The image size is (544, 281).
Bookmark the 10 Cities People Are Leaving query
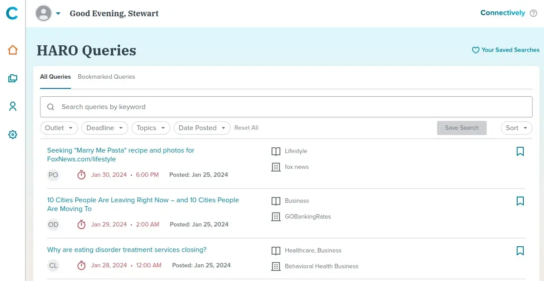pyautogui.click(x=520, y=201)
